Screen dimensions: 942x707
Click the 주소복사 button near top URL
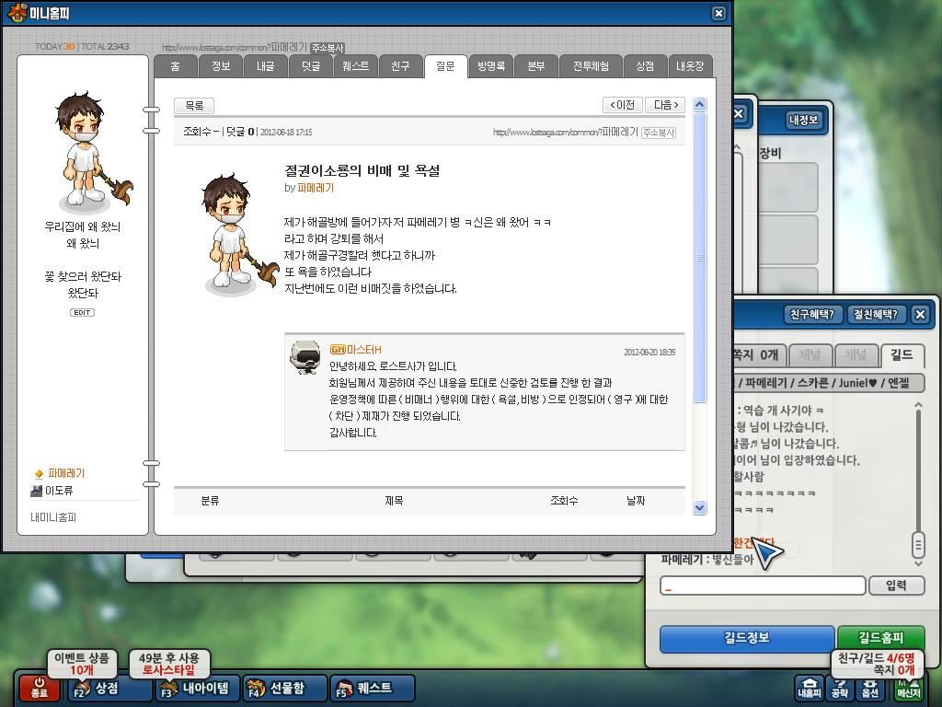pyautogui.click(x=327, y=48)
